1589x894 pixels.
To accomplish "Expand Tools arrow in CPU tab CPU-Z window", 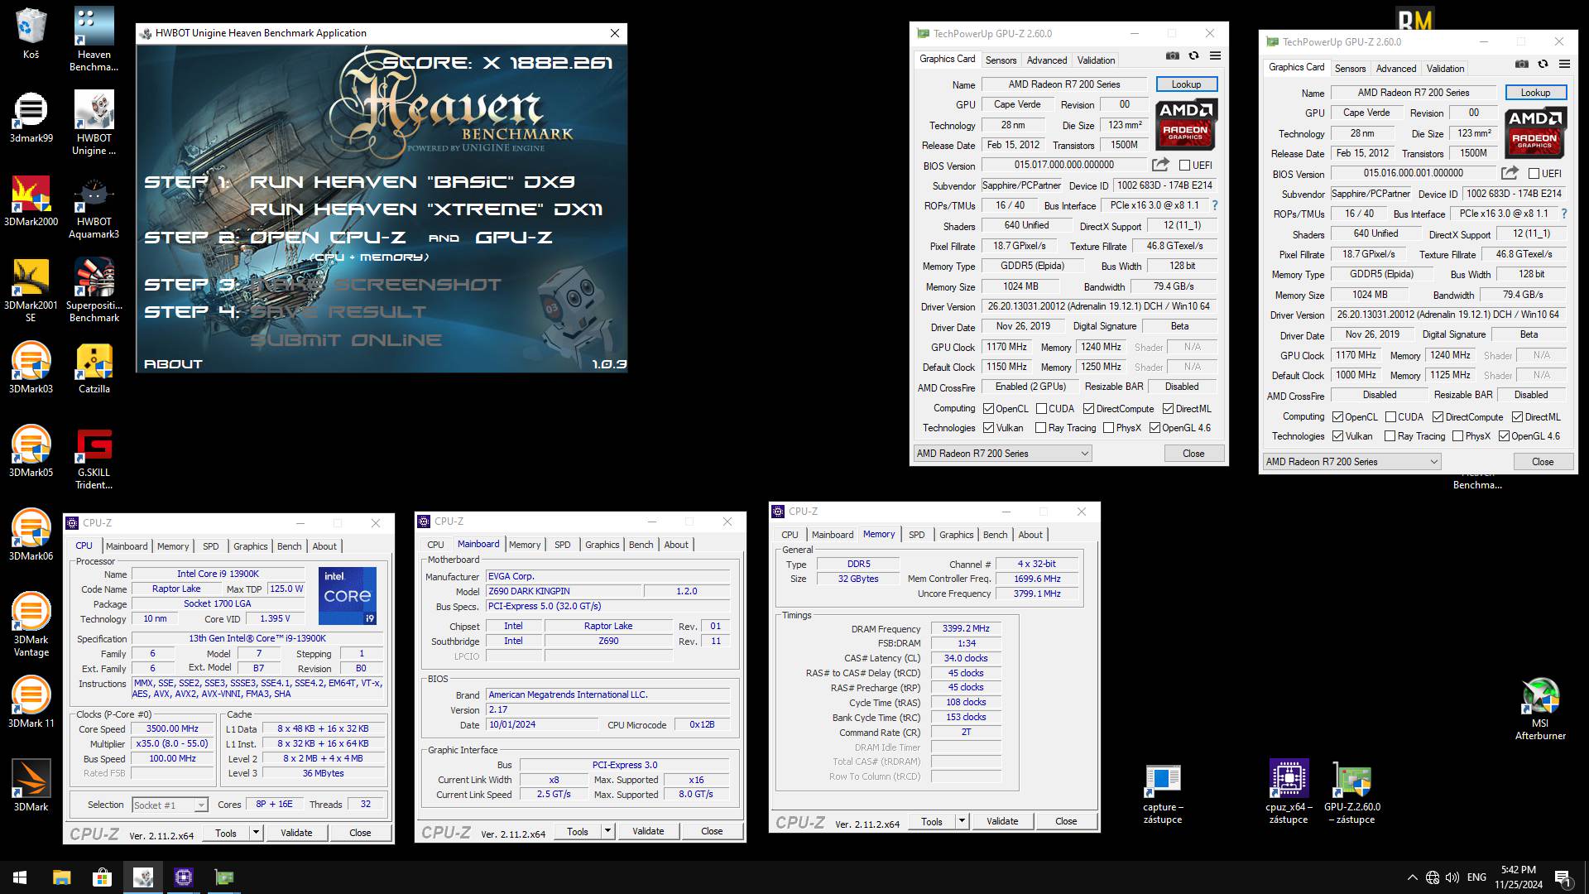I will 256,833.
